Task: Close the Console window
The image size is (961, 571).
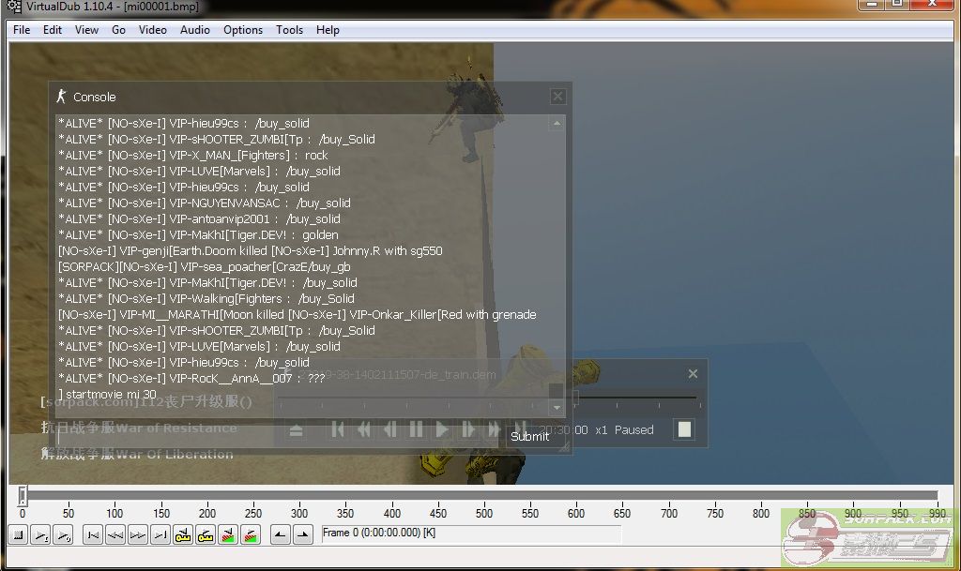Action: coord(557,97)
